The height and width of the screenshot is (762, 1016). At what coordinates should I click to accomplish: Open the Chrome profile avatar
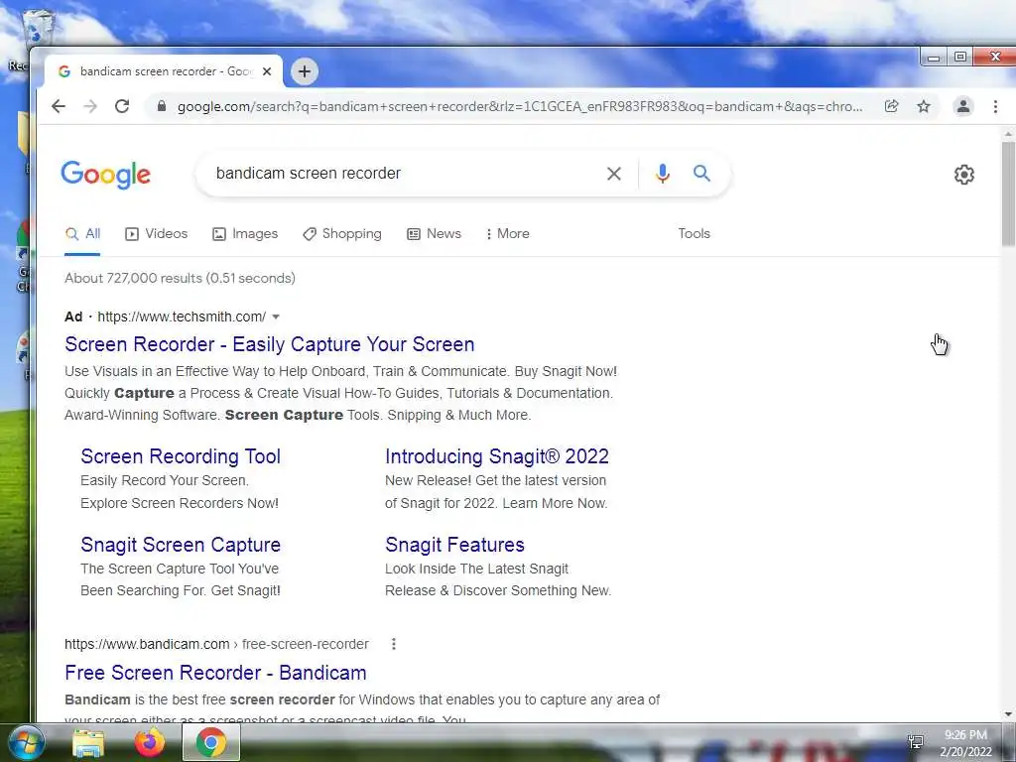[x=963, y=106]
